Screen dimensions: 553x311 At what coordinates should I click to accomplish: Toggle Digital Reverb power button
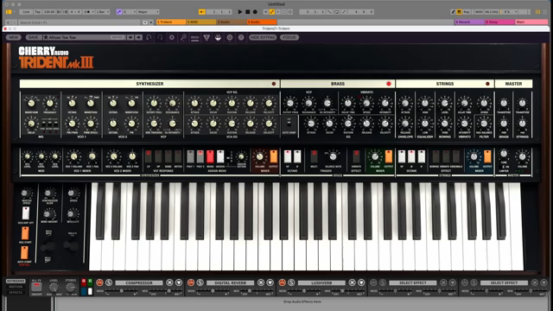pos(191,282)
